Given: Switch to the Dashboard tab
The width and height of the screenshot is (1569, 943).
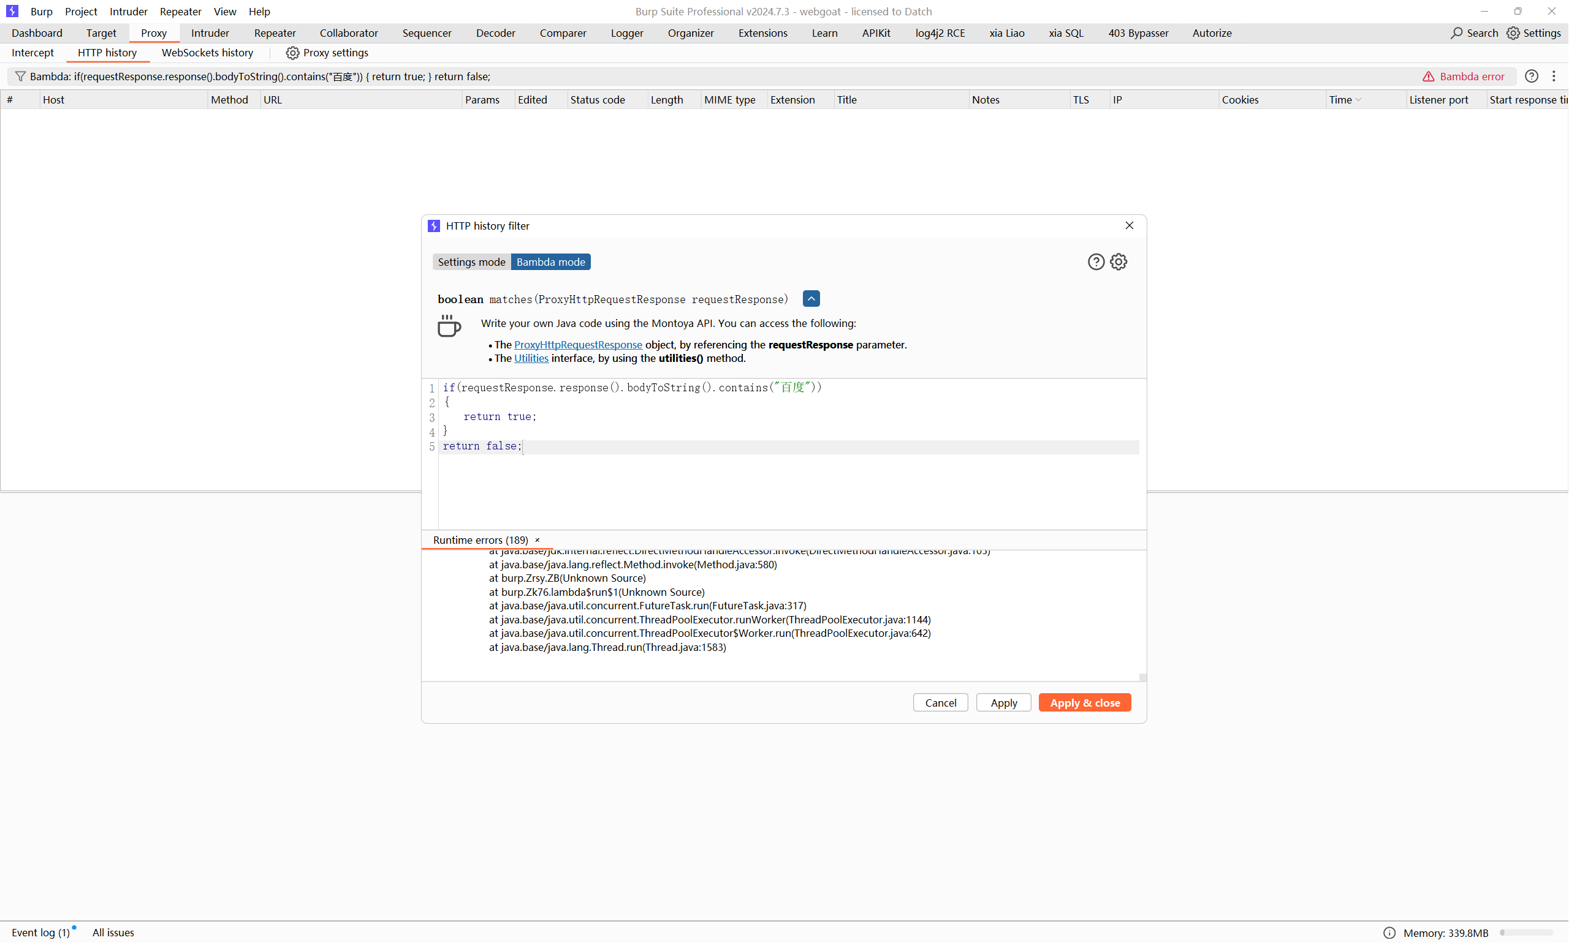Looking at the screenshot, I should click(x=37, y=33).
